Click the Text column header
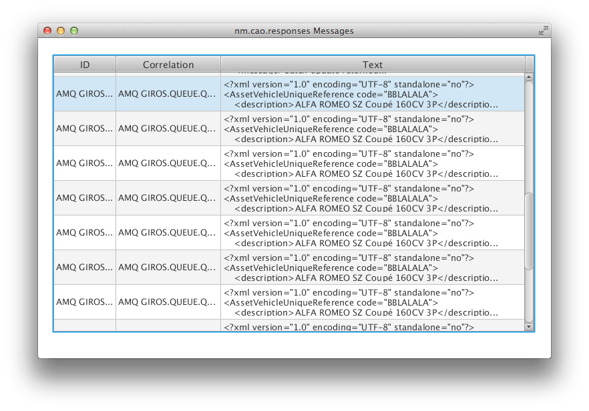The image size is (589, 411). pos(373,65)
